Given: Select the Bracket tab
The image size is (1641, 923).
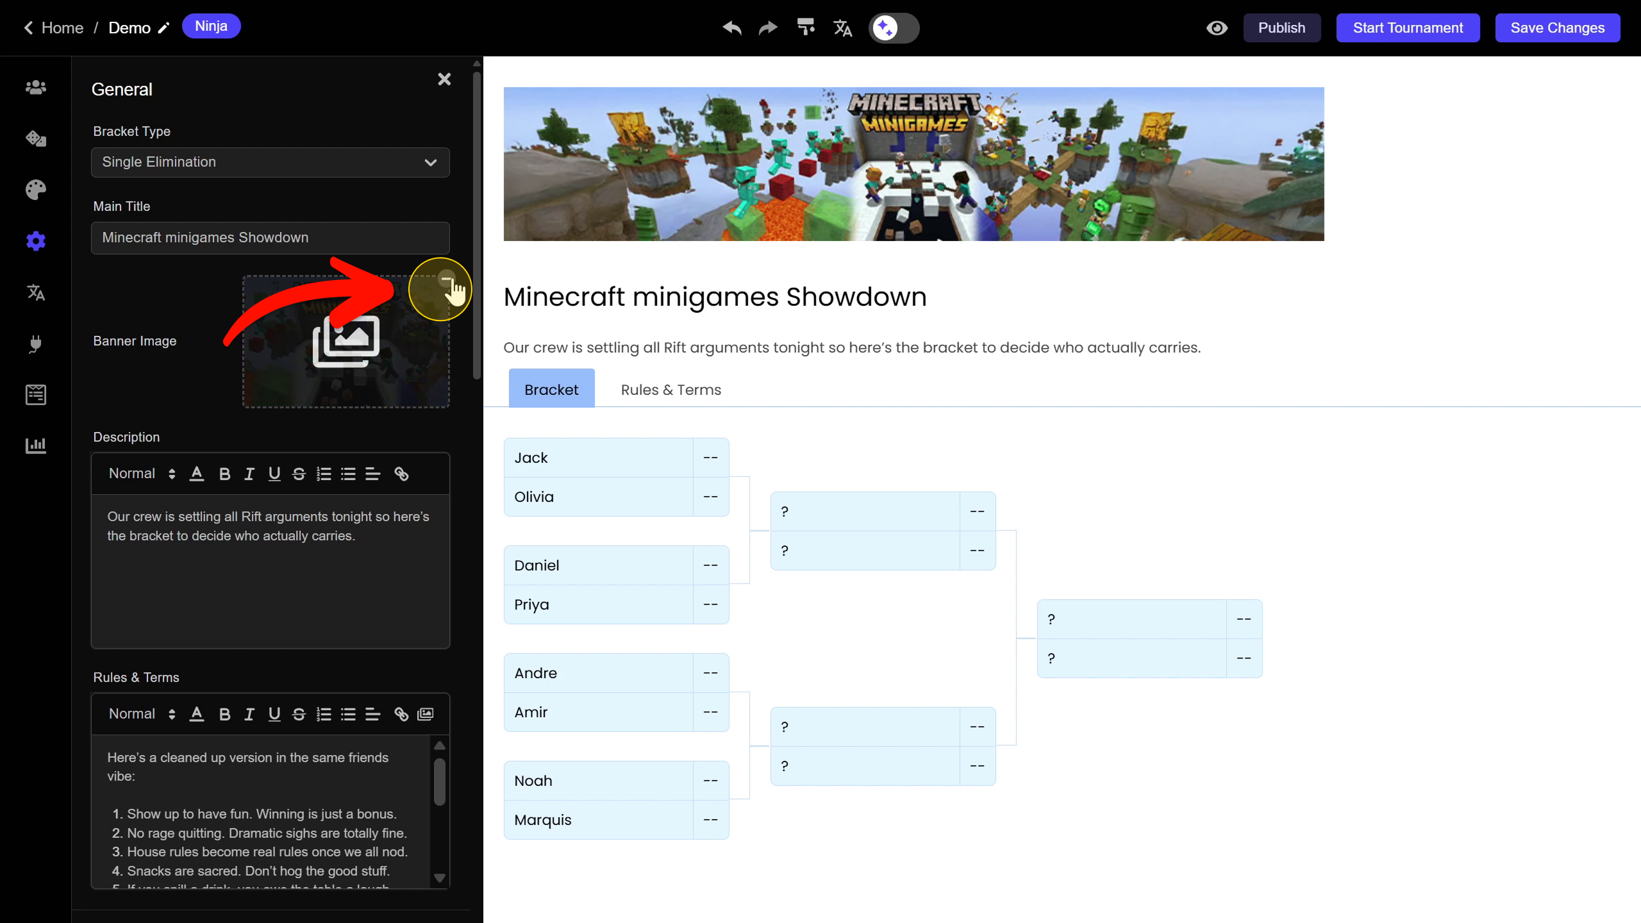Looking at the screenshot, I should pyautogui.click(x=551, y=390).
